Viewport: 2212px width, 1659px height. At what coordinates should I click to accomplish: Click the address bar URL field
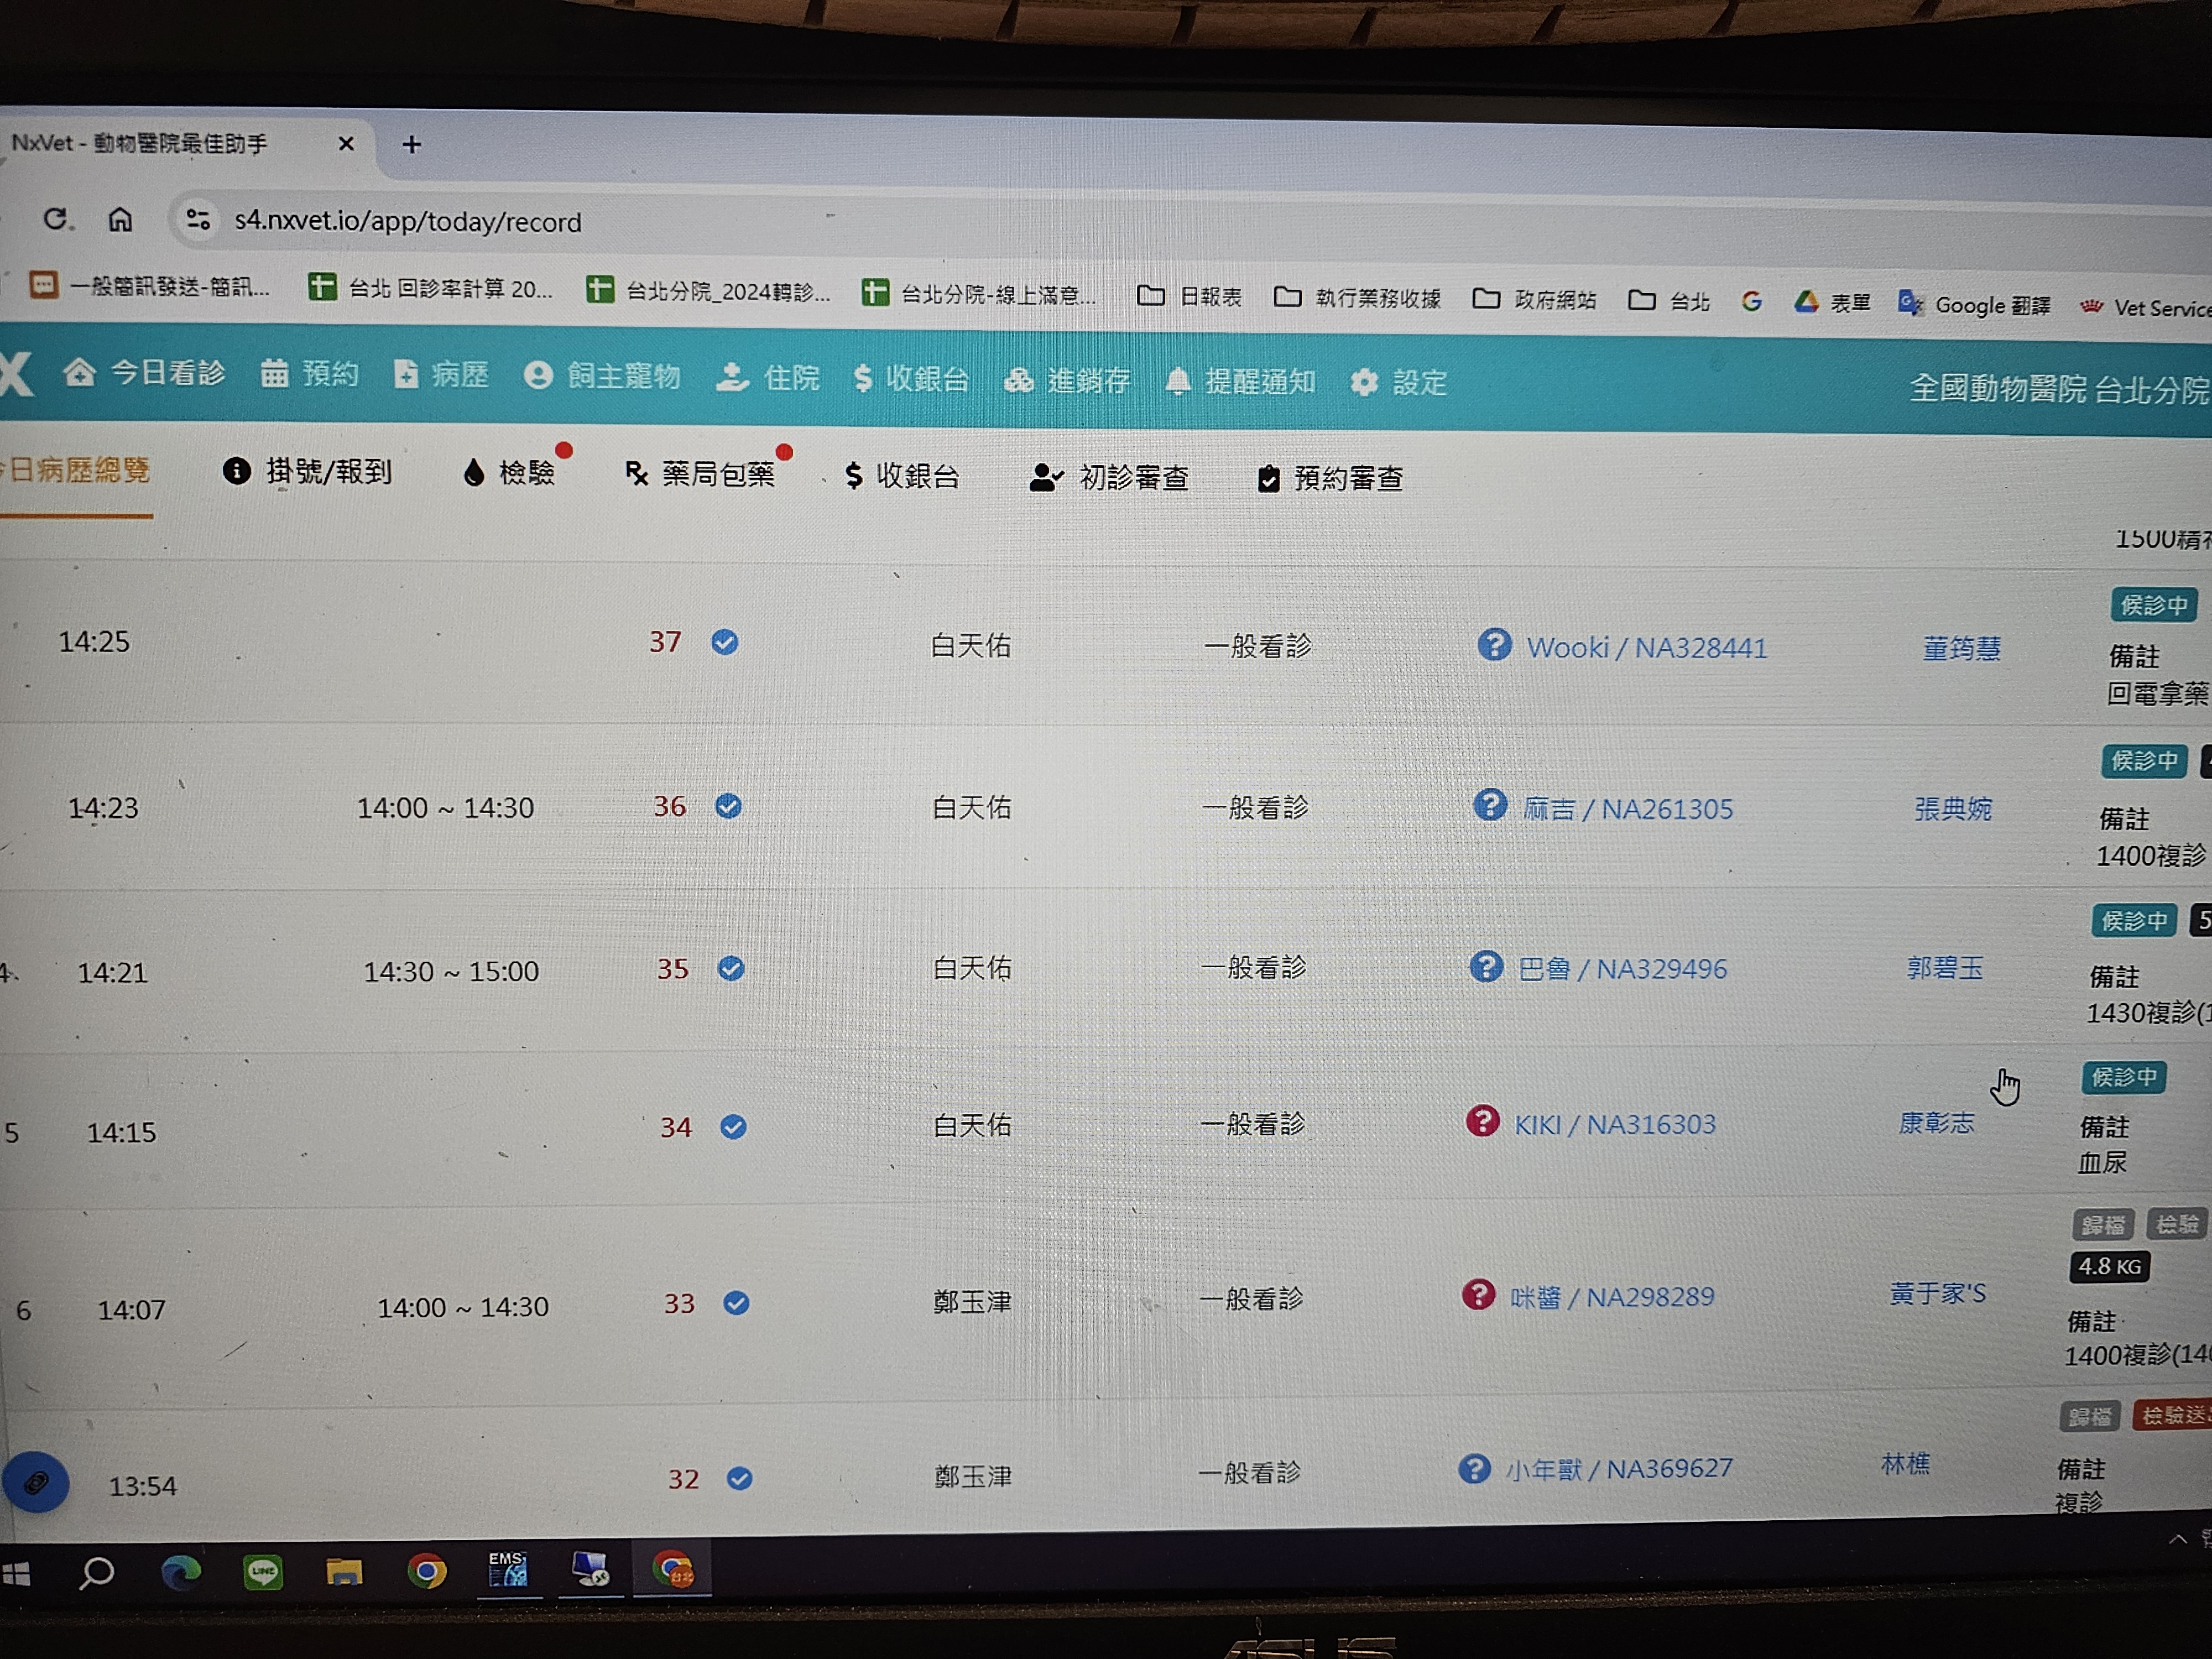click(407, 221)
